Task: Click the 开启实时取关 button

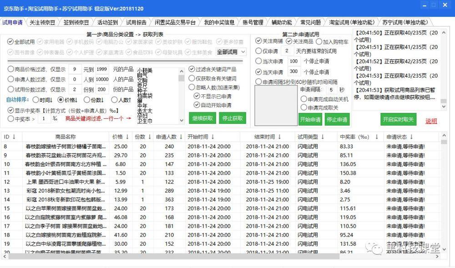Action: point(398,119)
